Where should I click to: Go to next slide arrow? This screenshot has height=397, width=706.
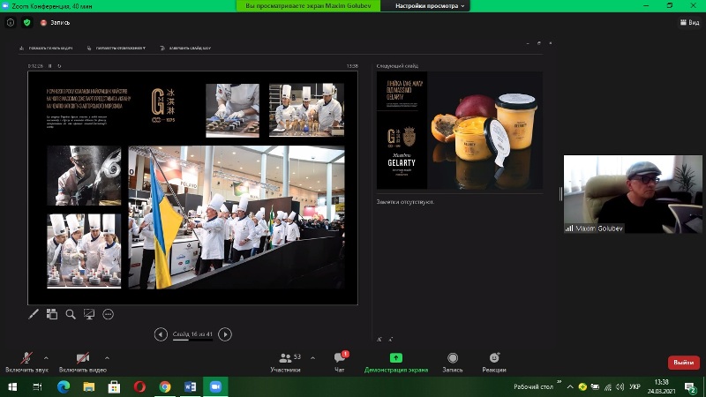click(225, 334)
